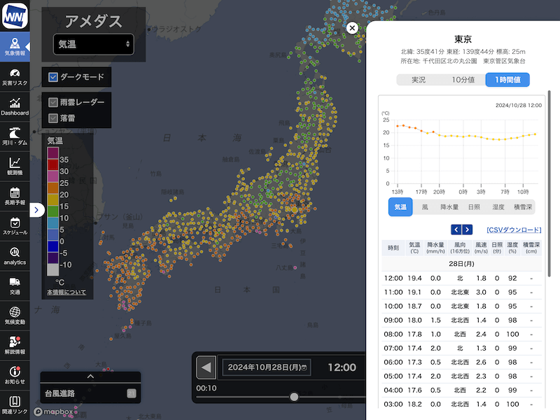This screenshot has height=420, width=560.
Task: Open the 気候変動 climate change globe icon
Action: (15, 315)
